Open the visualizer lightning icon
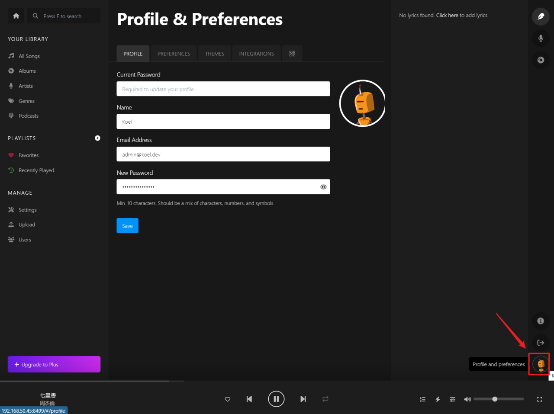Screen dimensions: 554x414 pyautogui.click(x=438, y=399)
